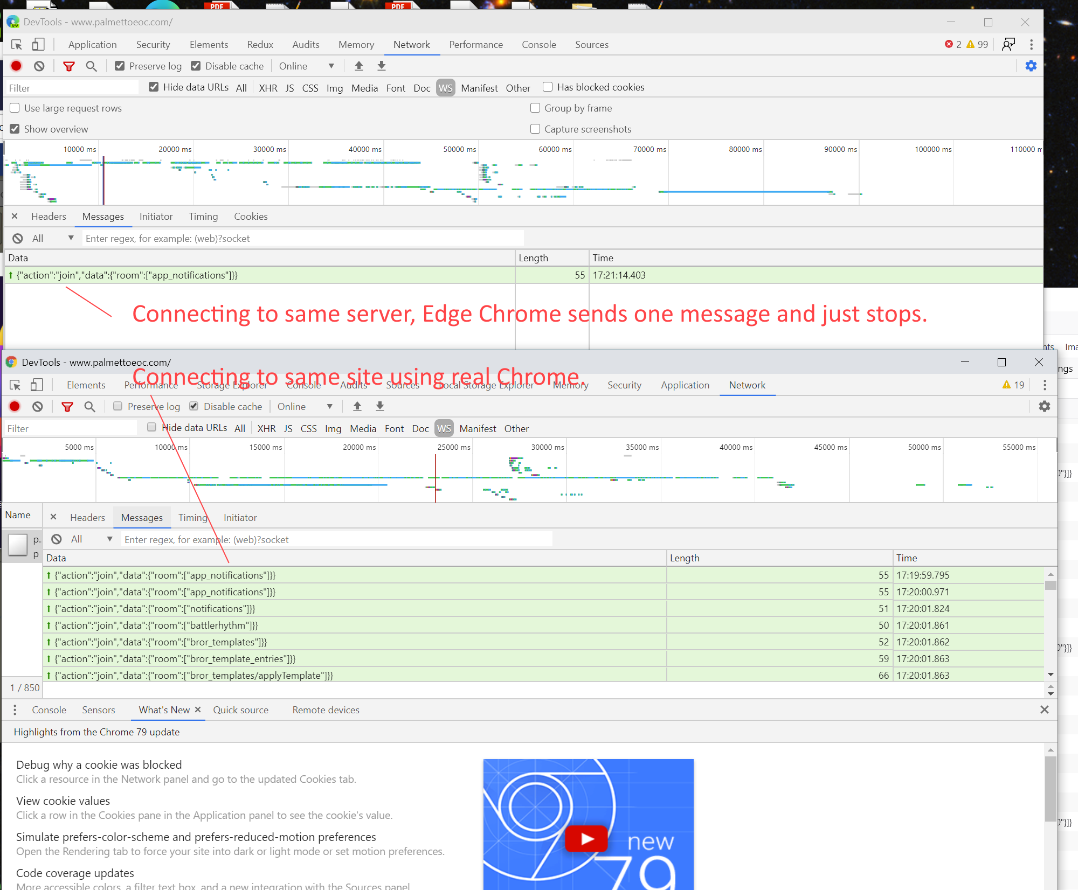This screenshot has height=890, width=1078.
Task: Click the websocket regex filter input field
Action: [302, 238]
